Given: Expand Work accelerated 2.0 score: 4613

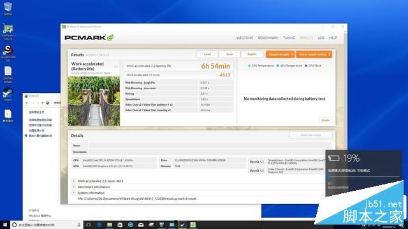Looking at the screenshot, I should [74, 181].
